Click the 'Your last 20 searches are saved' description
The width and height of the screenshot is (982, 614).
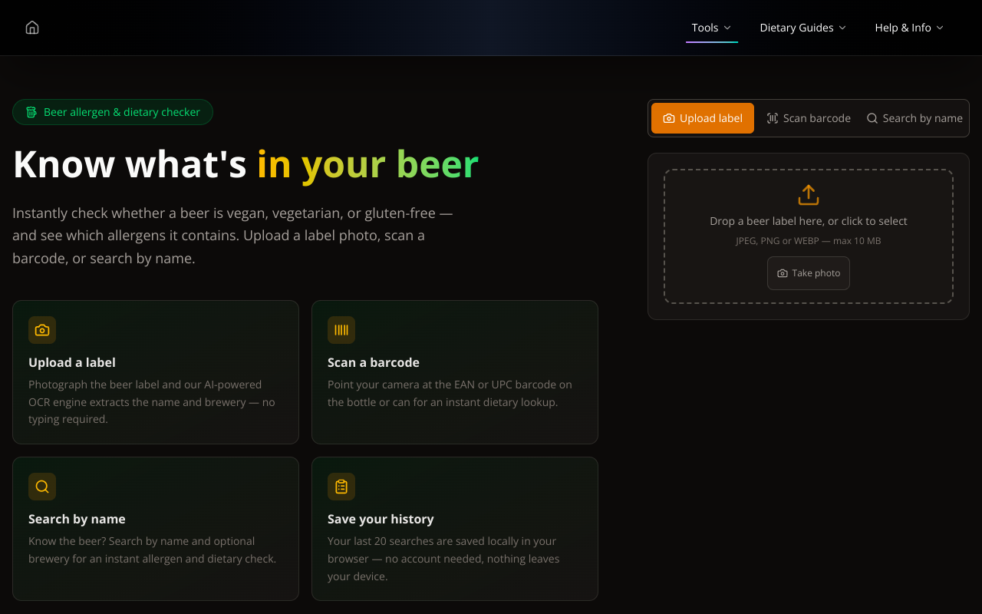click(443, 559)
